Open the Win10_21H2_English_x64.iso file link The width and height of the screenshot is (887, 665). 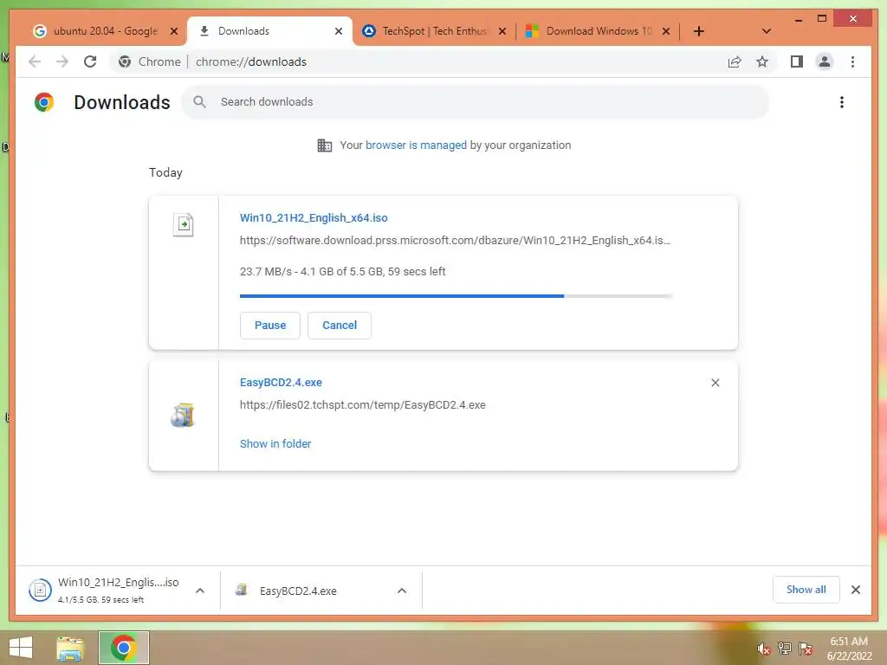tap(314, 217)
